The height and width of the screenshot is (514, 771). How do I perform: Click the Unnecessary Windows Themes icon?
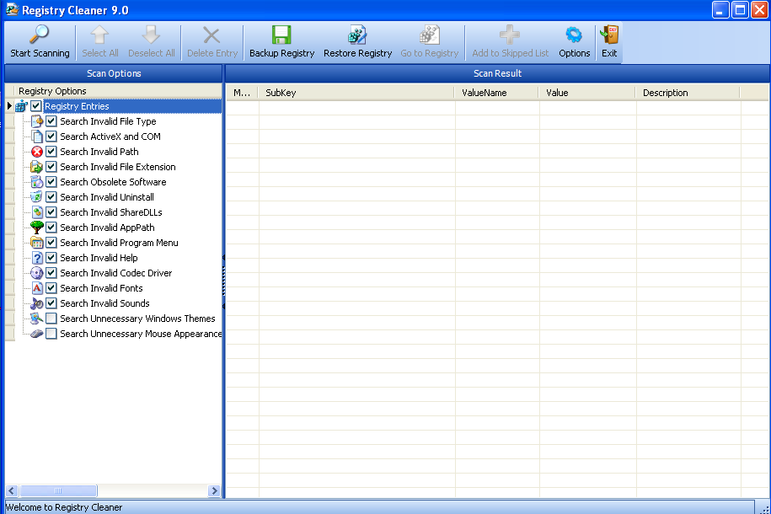37,319
